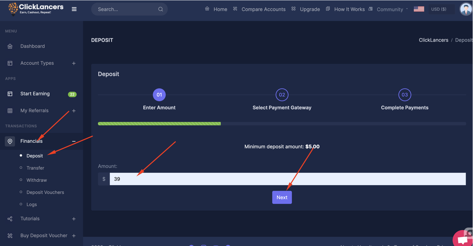Viewport: 473px width, 246px height.
Task: Click the ClickLancers logo
Action: pyautogui.click(x=36, y=9)
